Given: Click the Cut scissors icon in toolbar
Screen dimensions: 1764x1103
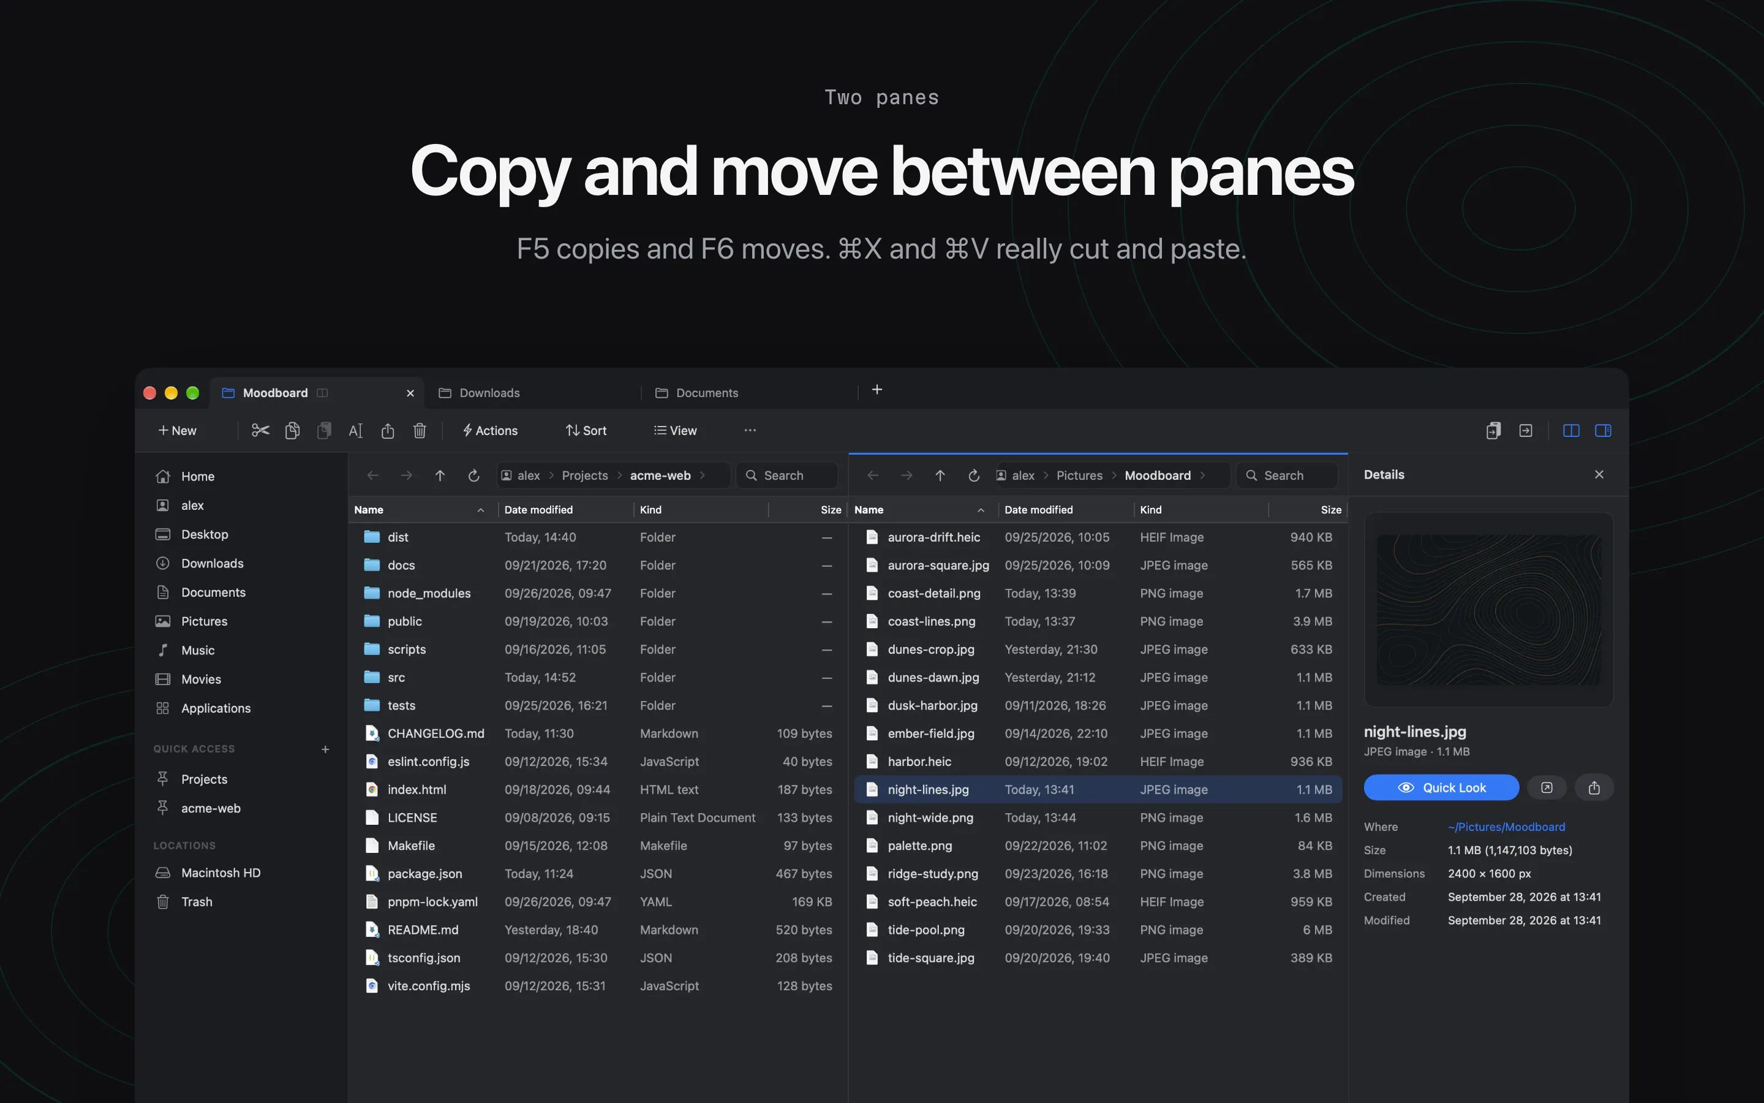Looking at the screenshot, I should 260,430.
